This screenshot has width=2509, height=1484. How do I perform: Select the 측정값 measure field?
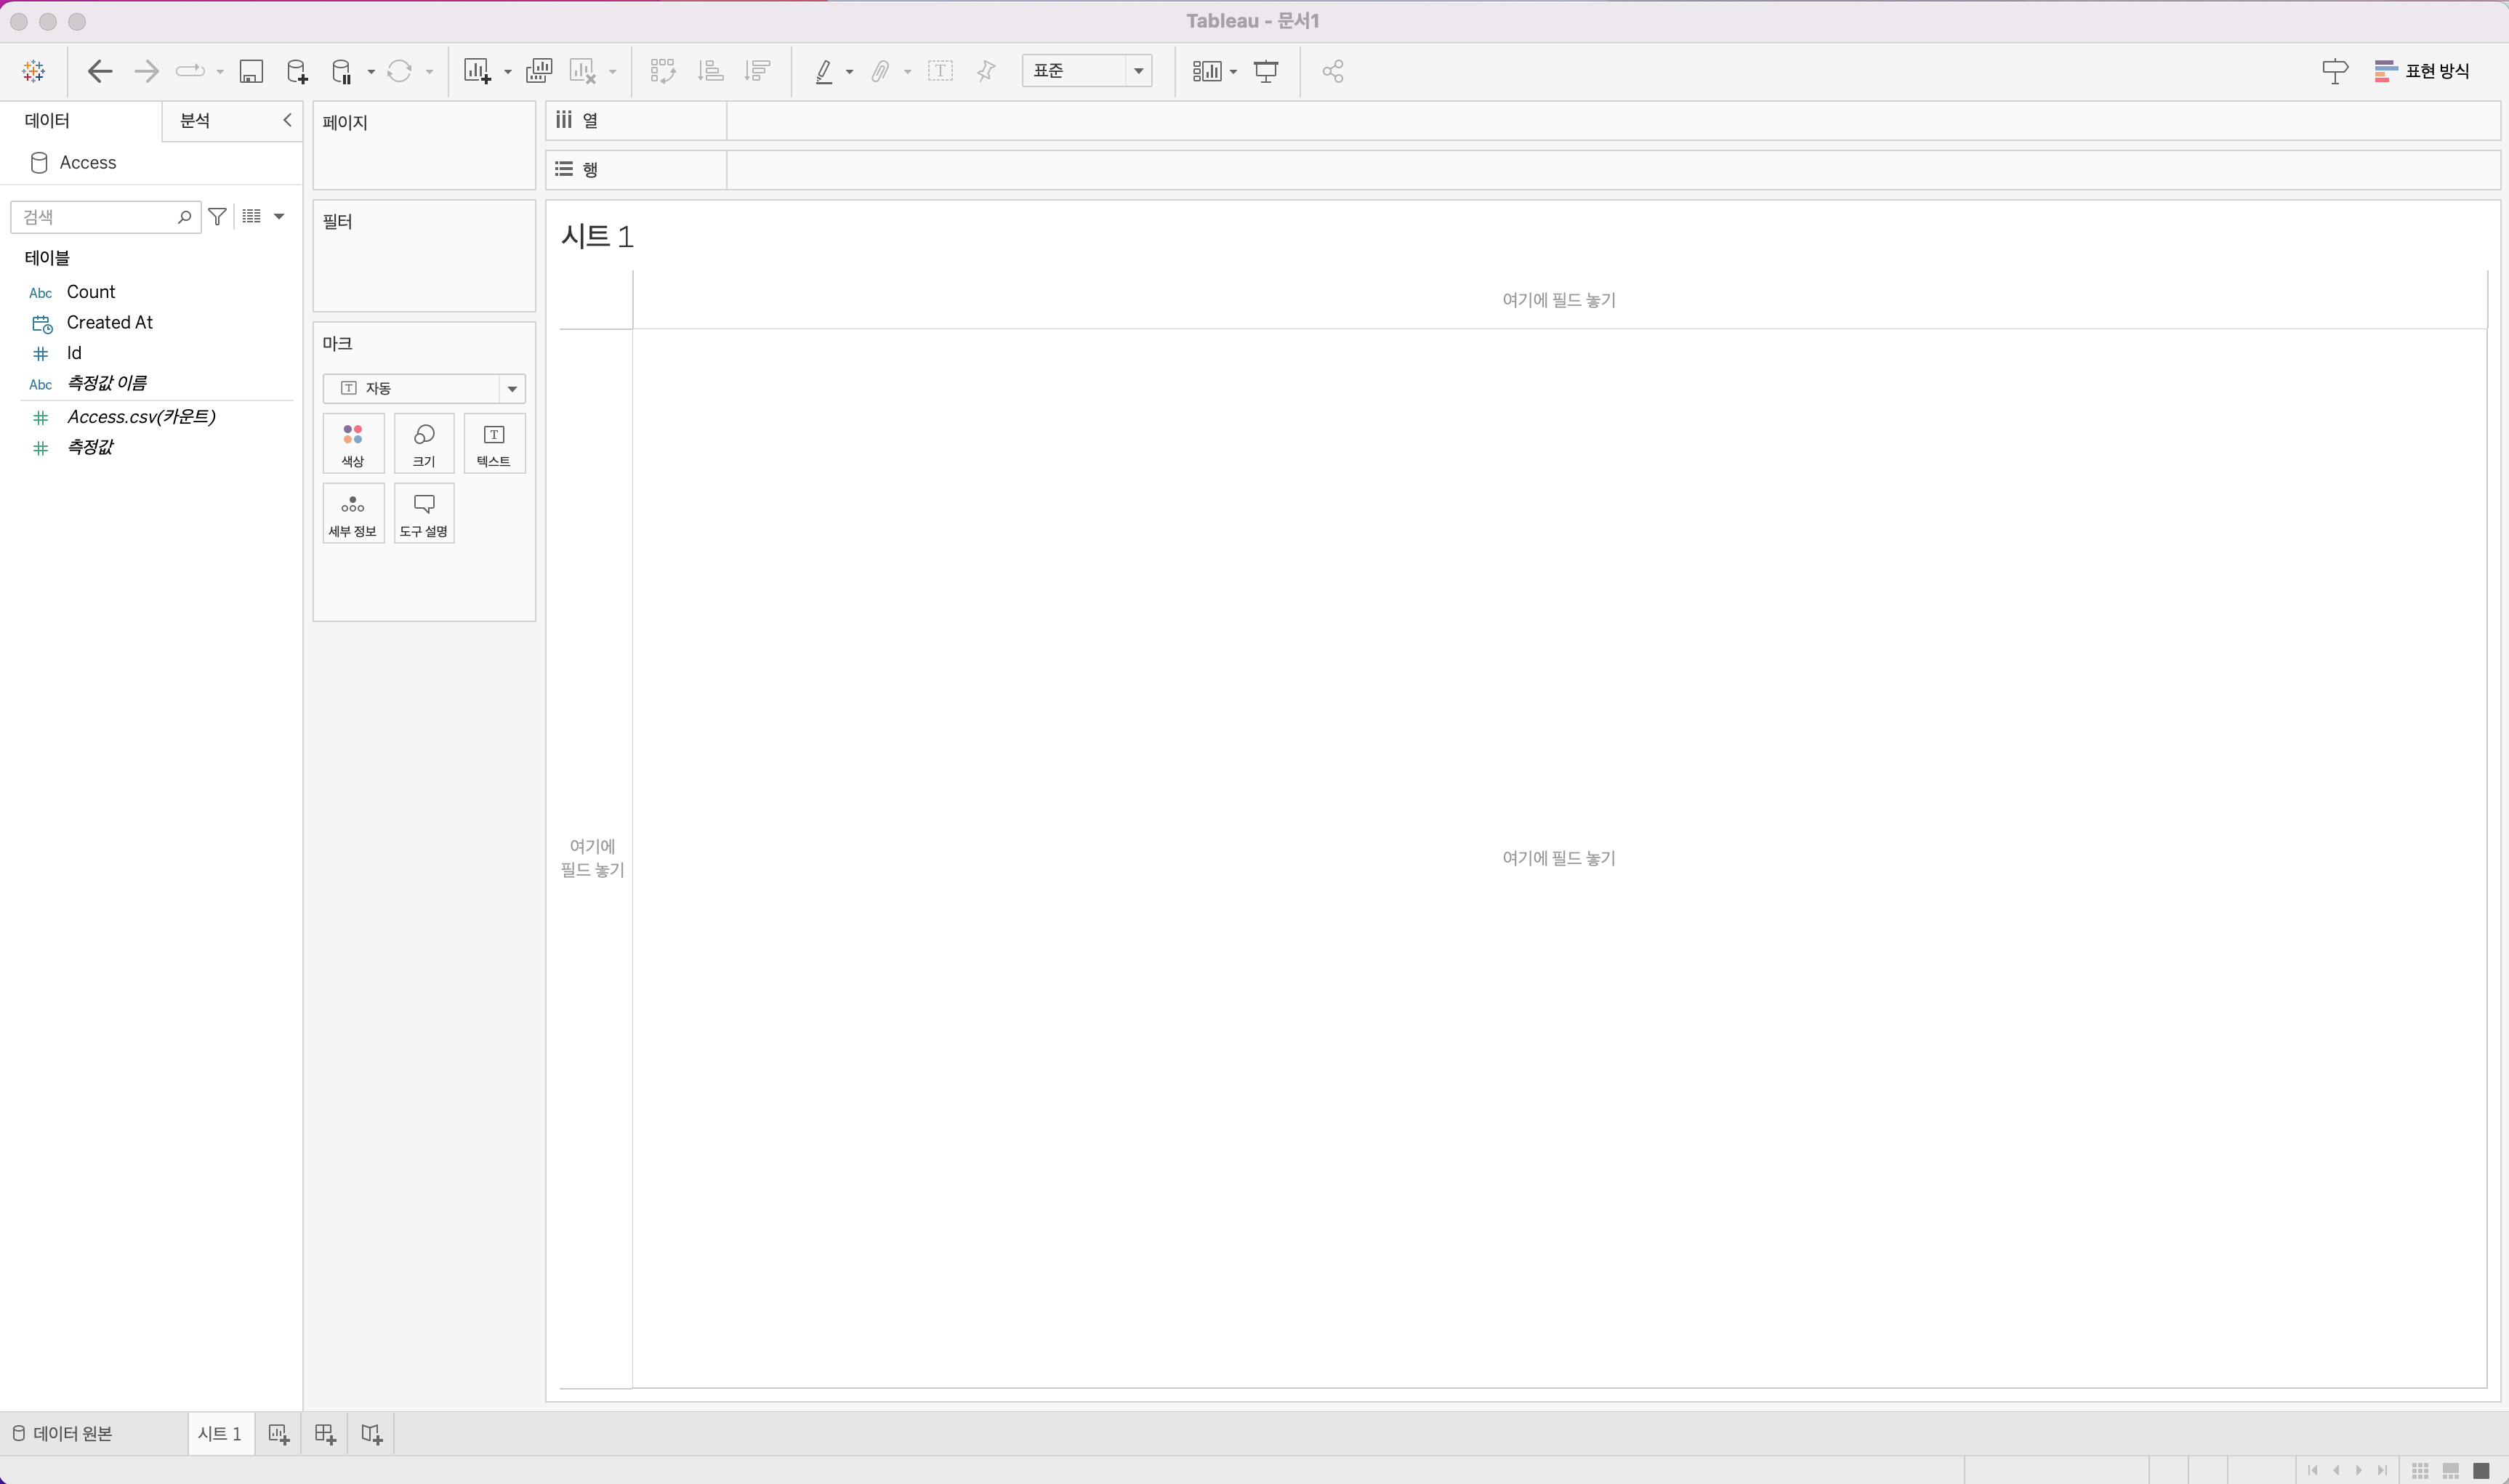(90, 447)
